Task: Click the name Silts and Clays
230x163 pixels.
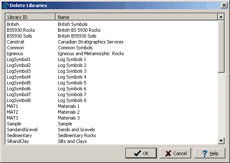Action: (72, 141)
